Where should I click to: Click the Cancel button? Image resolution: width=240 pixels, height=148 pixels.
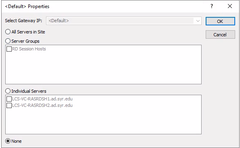(220, 35)
